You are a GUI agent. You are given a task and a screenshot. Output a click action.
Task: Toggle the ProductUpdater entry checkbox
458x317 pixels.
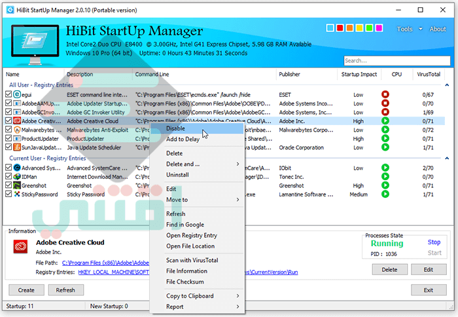(9, 138)
